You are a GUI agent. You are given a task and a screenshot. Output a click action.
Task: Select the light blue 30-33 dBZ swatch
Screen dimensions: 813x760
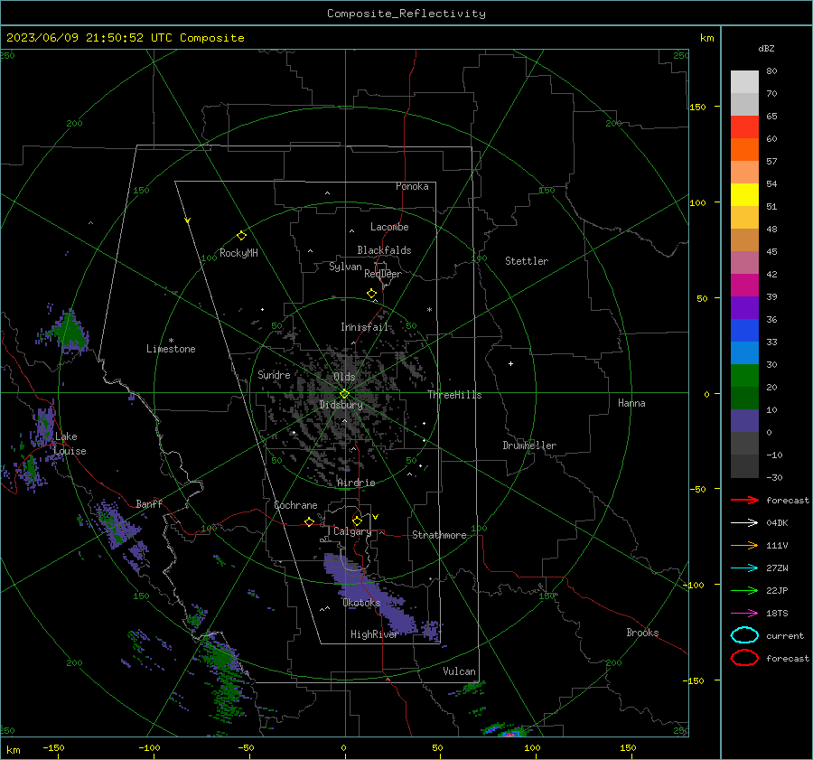pos(744,352)
